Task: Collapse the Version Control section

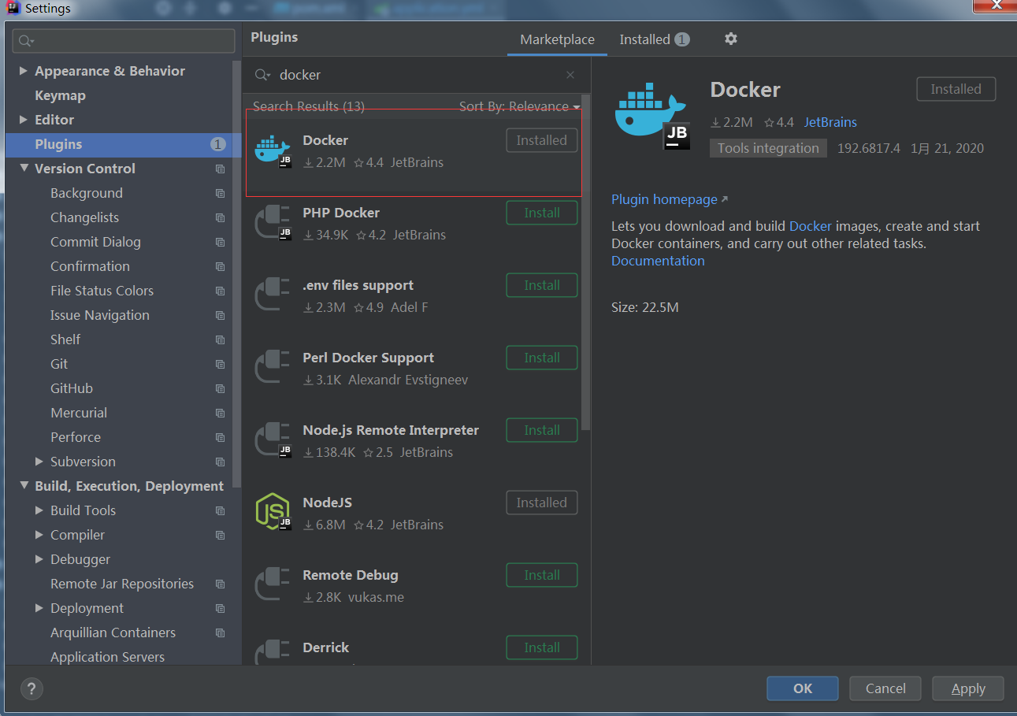Action: coord(24,169)
